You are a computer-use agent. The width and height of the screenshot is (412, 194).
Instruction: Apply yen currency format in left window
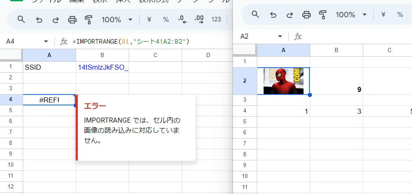[x=149, y=19]
